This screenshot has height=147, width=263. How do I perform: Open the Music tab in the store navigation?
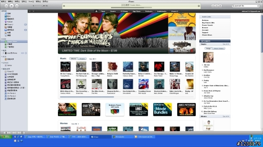103,11
